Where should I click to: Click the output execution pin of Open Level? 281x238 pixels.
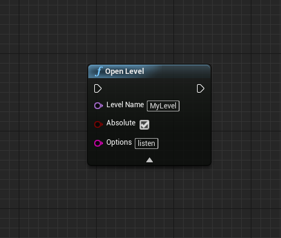(201, 88)
